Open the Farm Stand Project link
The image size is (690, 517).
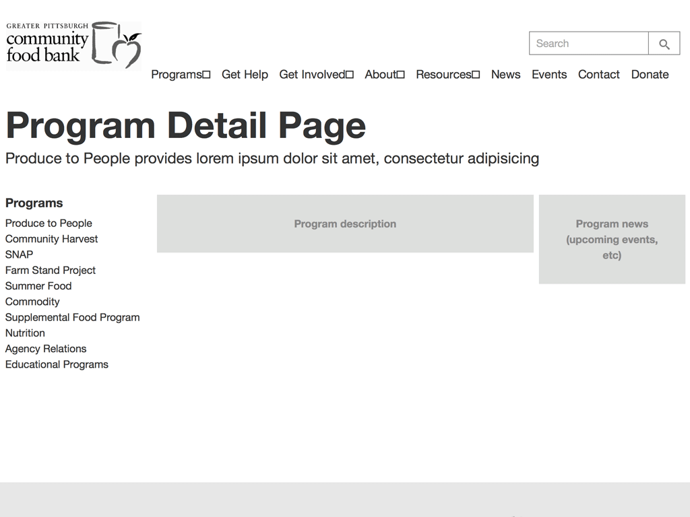pyautogui.click(x=50, y=270)
